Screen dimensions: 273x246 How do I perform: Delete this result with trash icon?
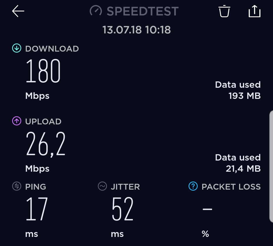click(224, 11)
